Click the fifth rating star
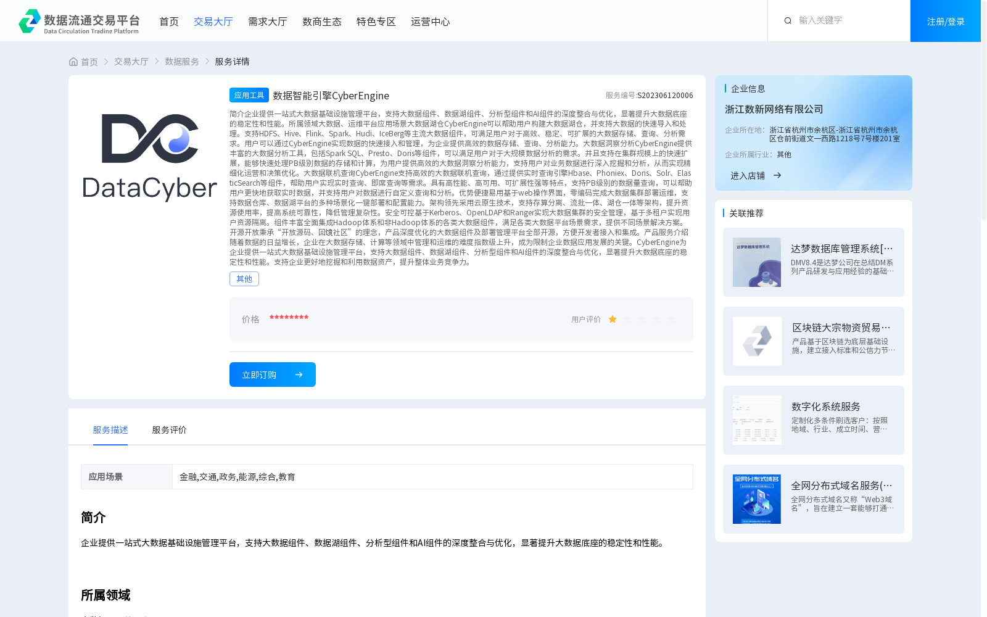Viewport: 987px width, 617px height. [x=672, y=319]
